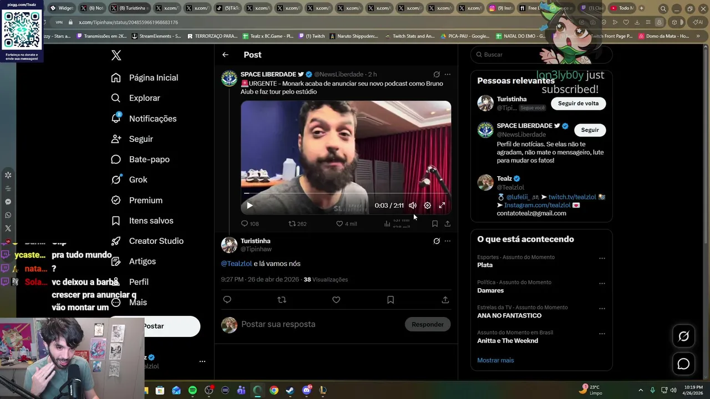Open Premium page
The width and height of the screenshot is (710, 399).
point(136,201)
